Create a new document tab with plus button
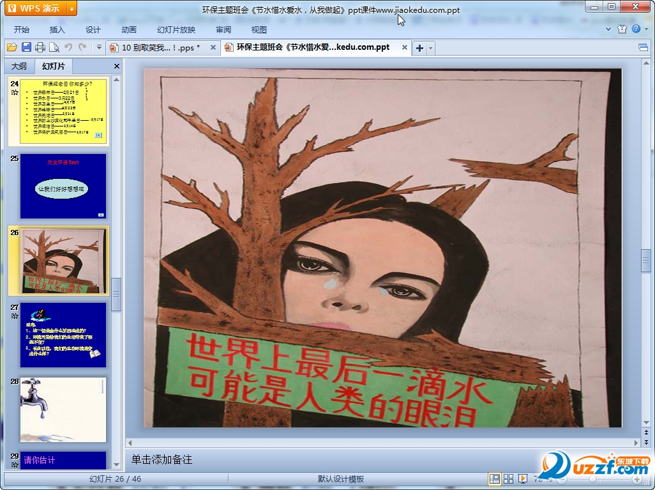The height and width of the screenshot is (490, 655). point(420,48)
